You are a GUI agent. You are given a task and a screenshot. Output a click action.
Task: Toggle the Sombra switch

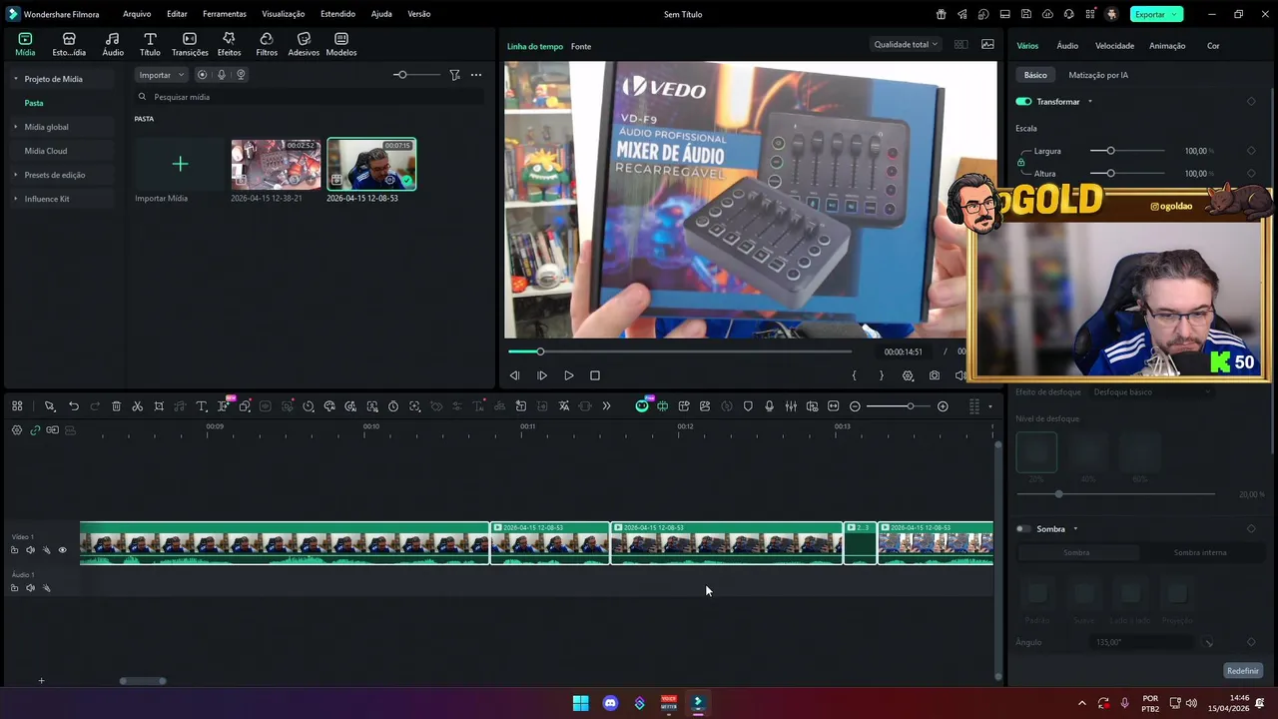pyautogui.click(x=1023, y=529)
